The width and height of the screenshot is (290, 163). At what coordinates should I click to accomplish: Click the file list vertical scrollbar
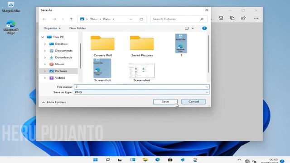(x=208, y=53)
